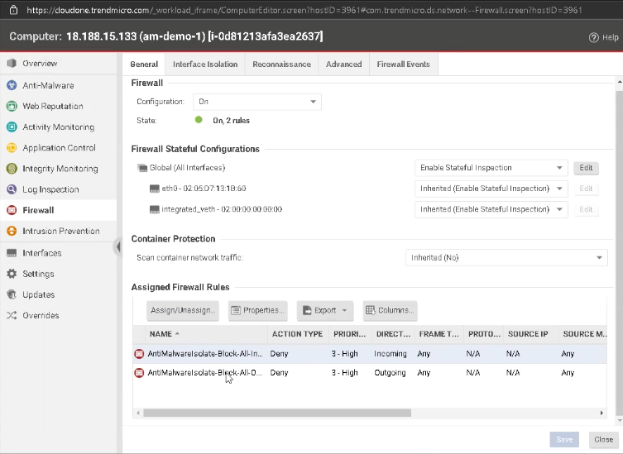
Task: Click Edit for Global stateful configuration
Action: point(586,168)
